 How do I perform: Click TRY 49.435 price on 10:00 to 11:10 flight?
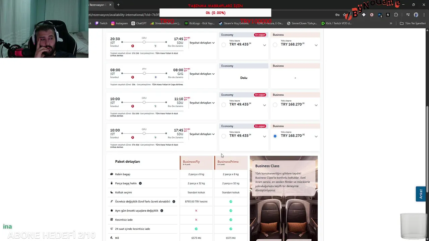[240, 104]
